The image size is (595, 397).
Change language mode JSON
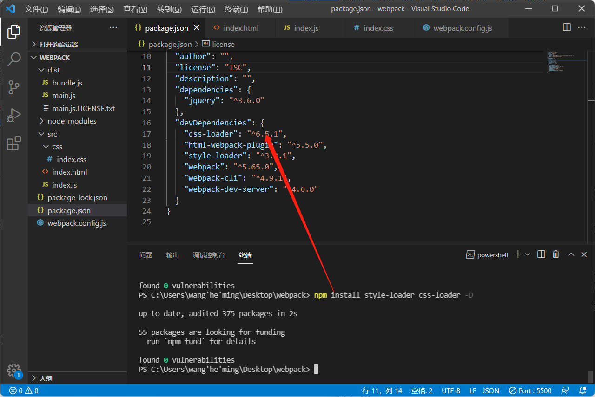point(491,391)
